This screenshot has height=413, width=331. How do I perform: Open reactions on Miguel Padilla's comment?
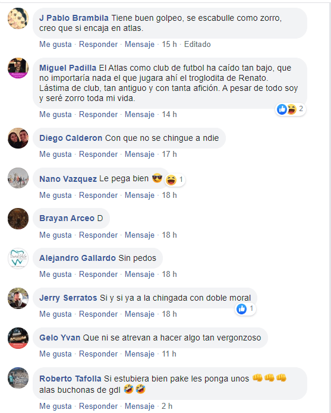pos(290,109)
